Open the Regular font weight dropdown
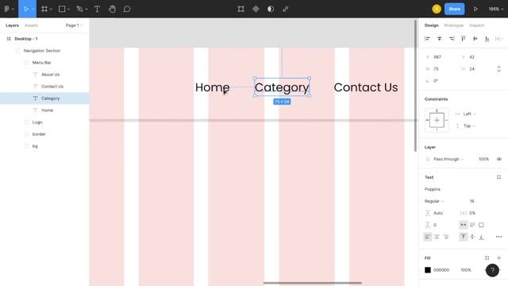 (434, 201)
